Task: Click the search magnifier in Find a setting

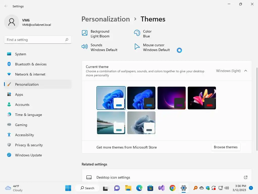Action: point(67,40)
